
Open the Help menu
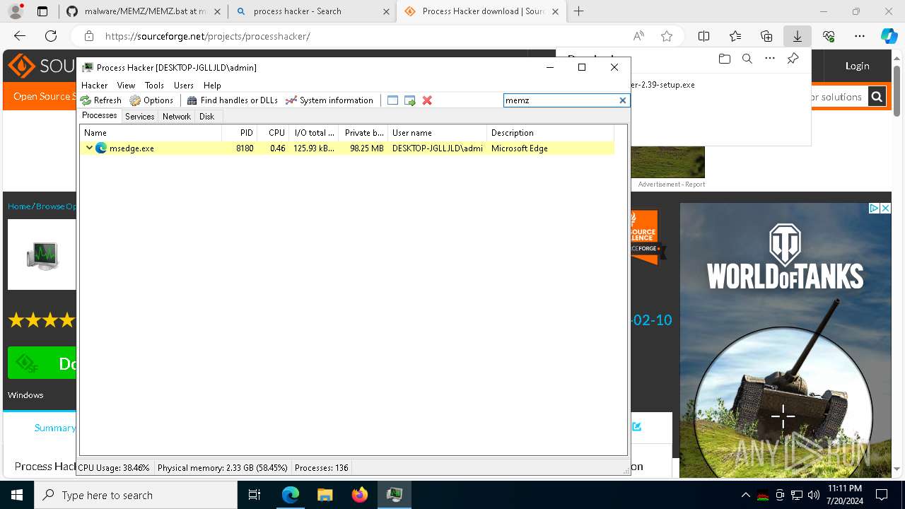pyautogui.click(x=212, y=85)
